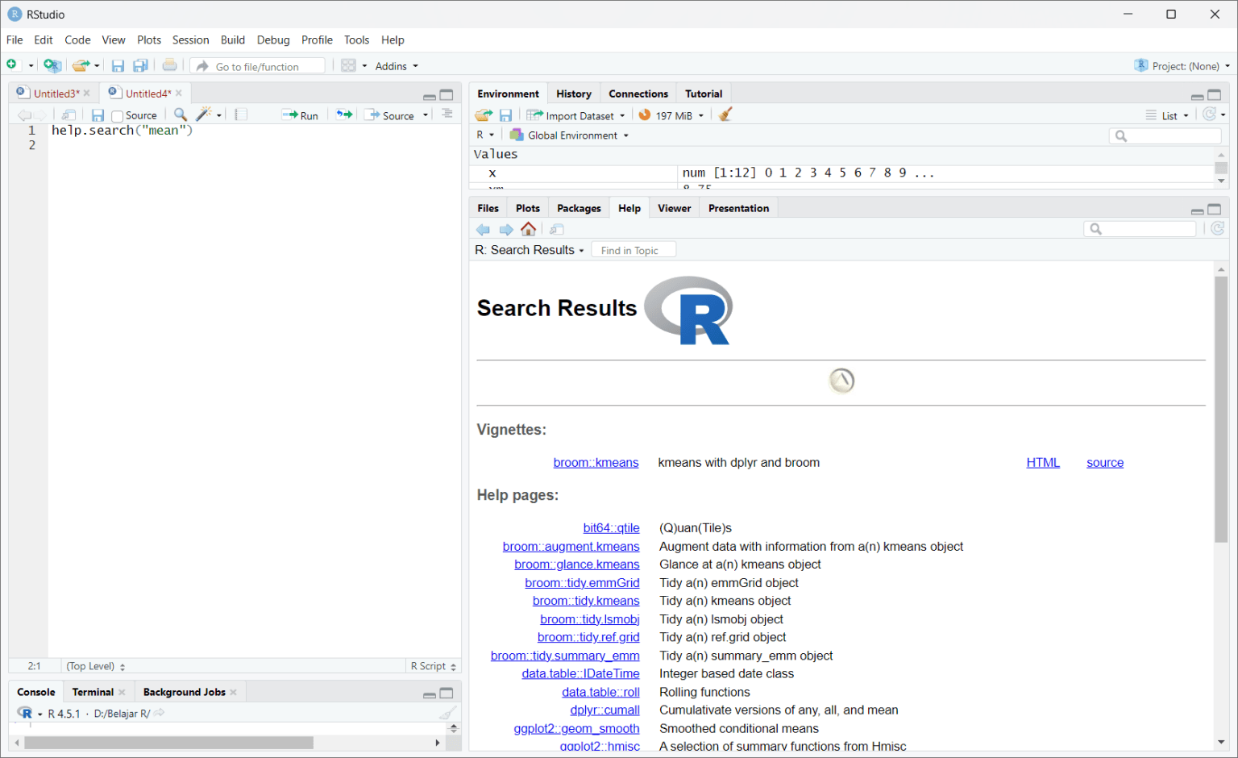The width and height of the screenshot is (1238, 758).
Task: Open the broom::kmeans vignette link
Action: 596,463
